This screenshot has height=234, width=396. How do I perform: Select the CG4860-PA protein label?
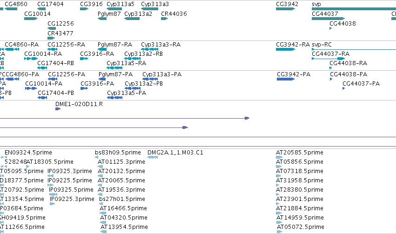[x=22, y=74]
